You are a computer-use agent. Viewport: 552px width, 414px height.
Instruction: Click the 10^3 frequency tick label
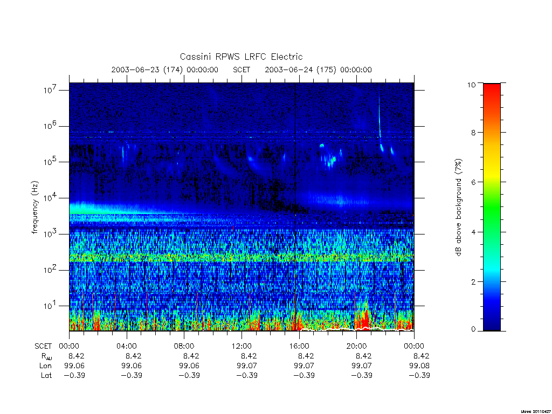click(51, 234)
